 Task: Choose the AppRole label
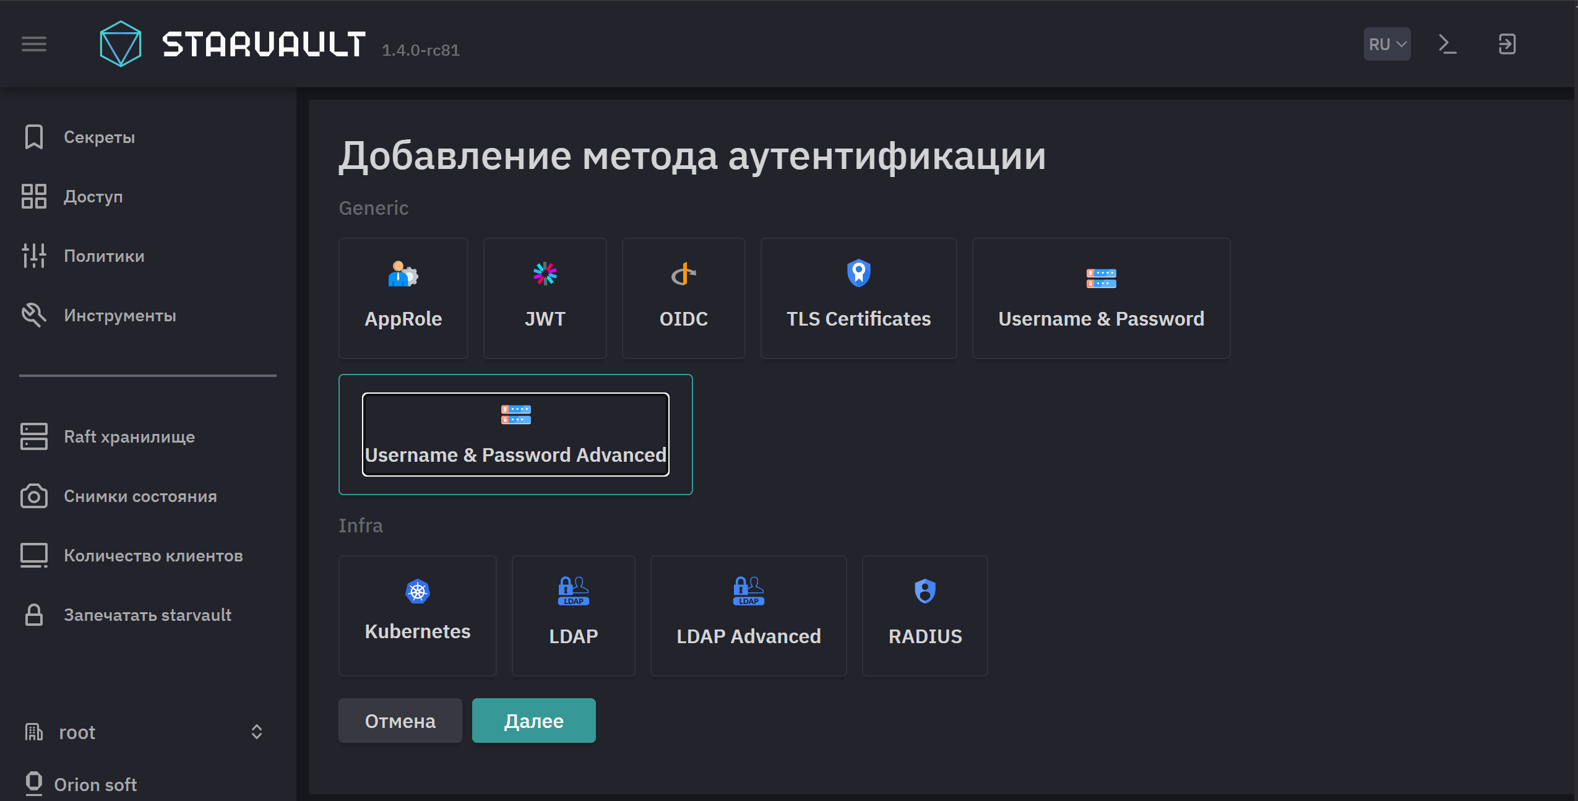point(403,319)
